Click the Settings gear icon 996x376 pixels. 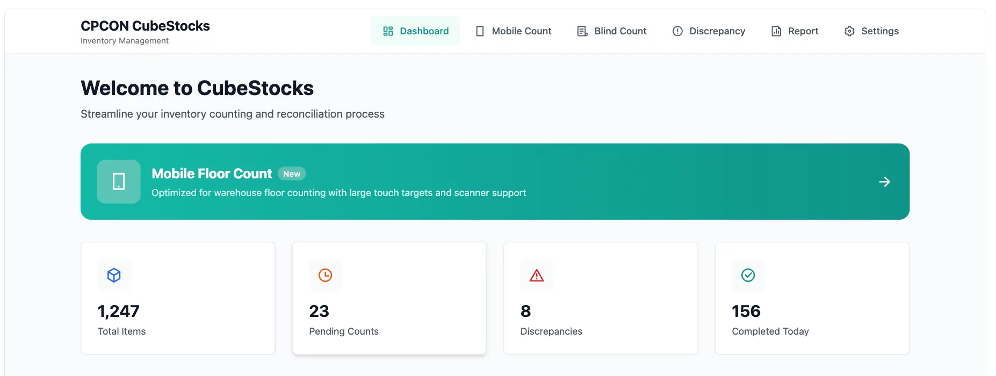849,31
